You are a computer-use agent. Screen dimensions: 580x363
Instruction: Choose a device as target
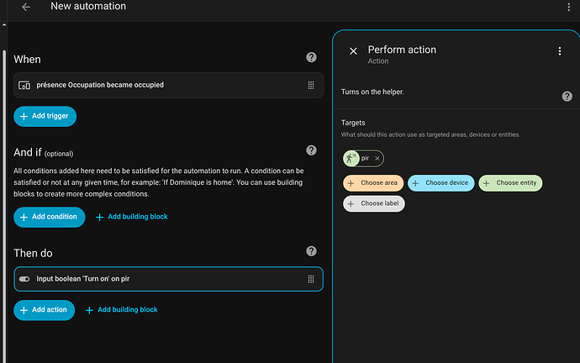tap(441, 182)
